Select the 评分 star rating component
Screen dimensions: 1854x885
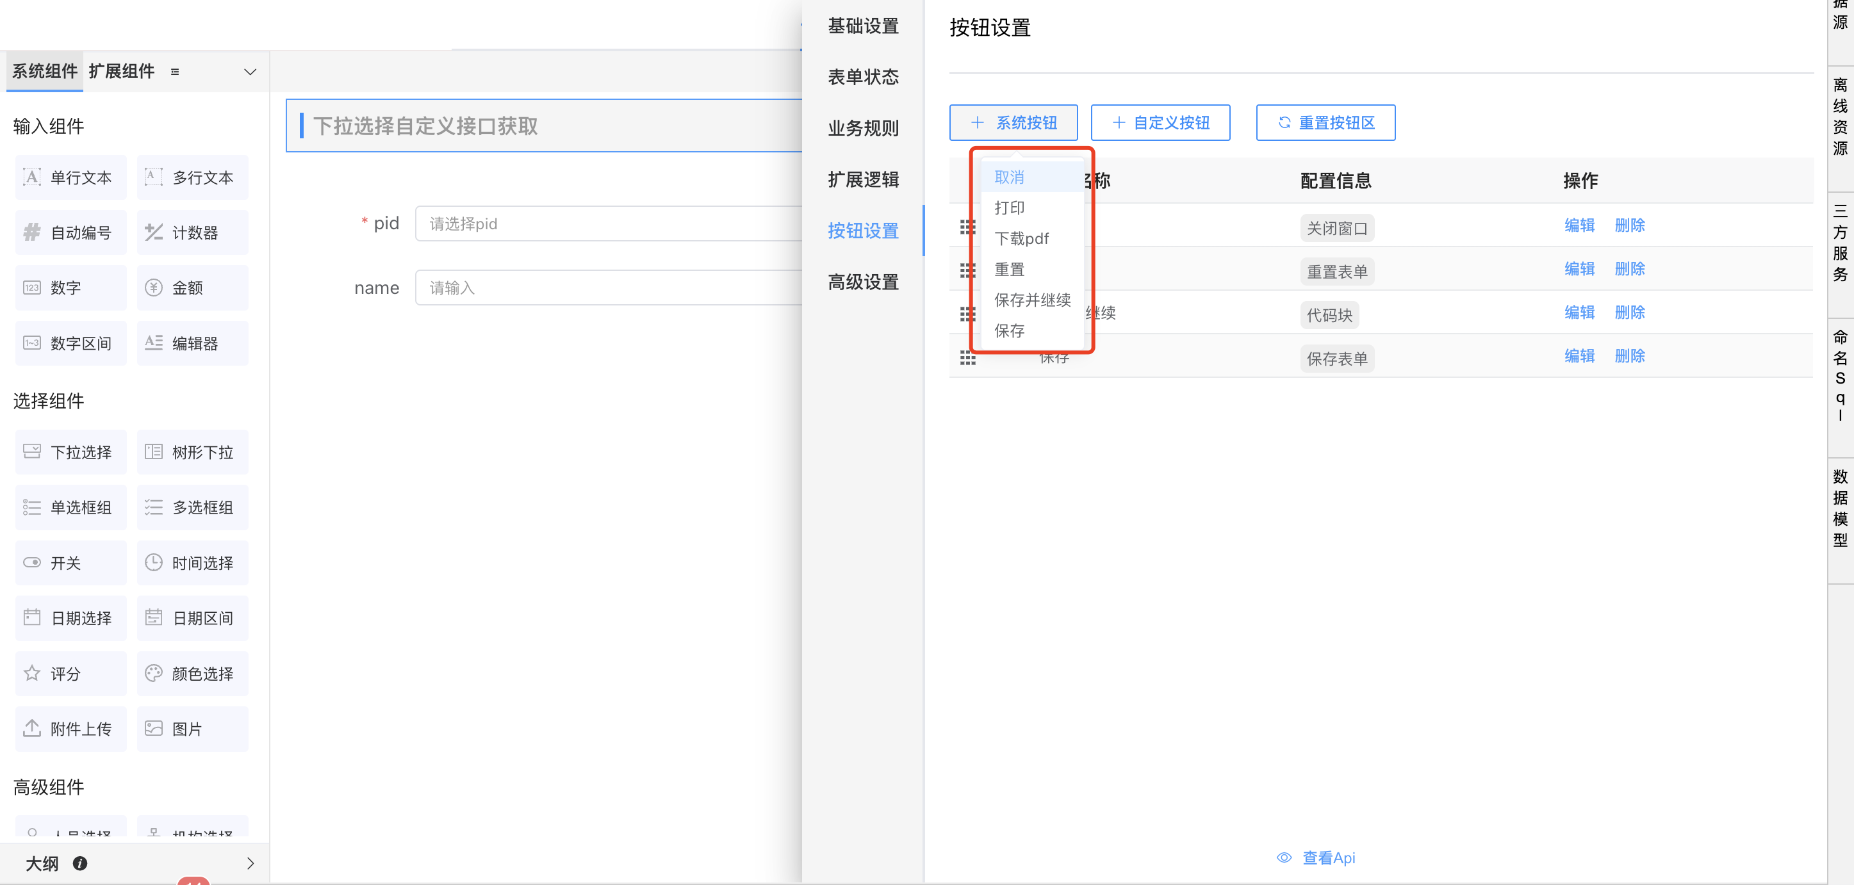[x=70, y=674]
